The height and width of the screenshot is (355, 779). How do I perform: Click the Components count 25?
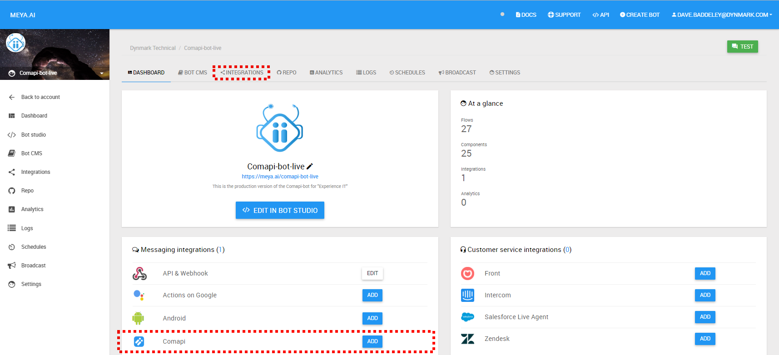(x=466, y=153)
